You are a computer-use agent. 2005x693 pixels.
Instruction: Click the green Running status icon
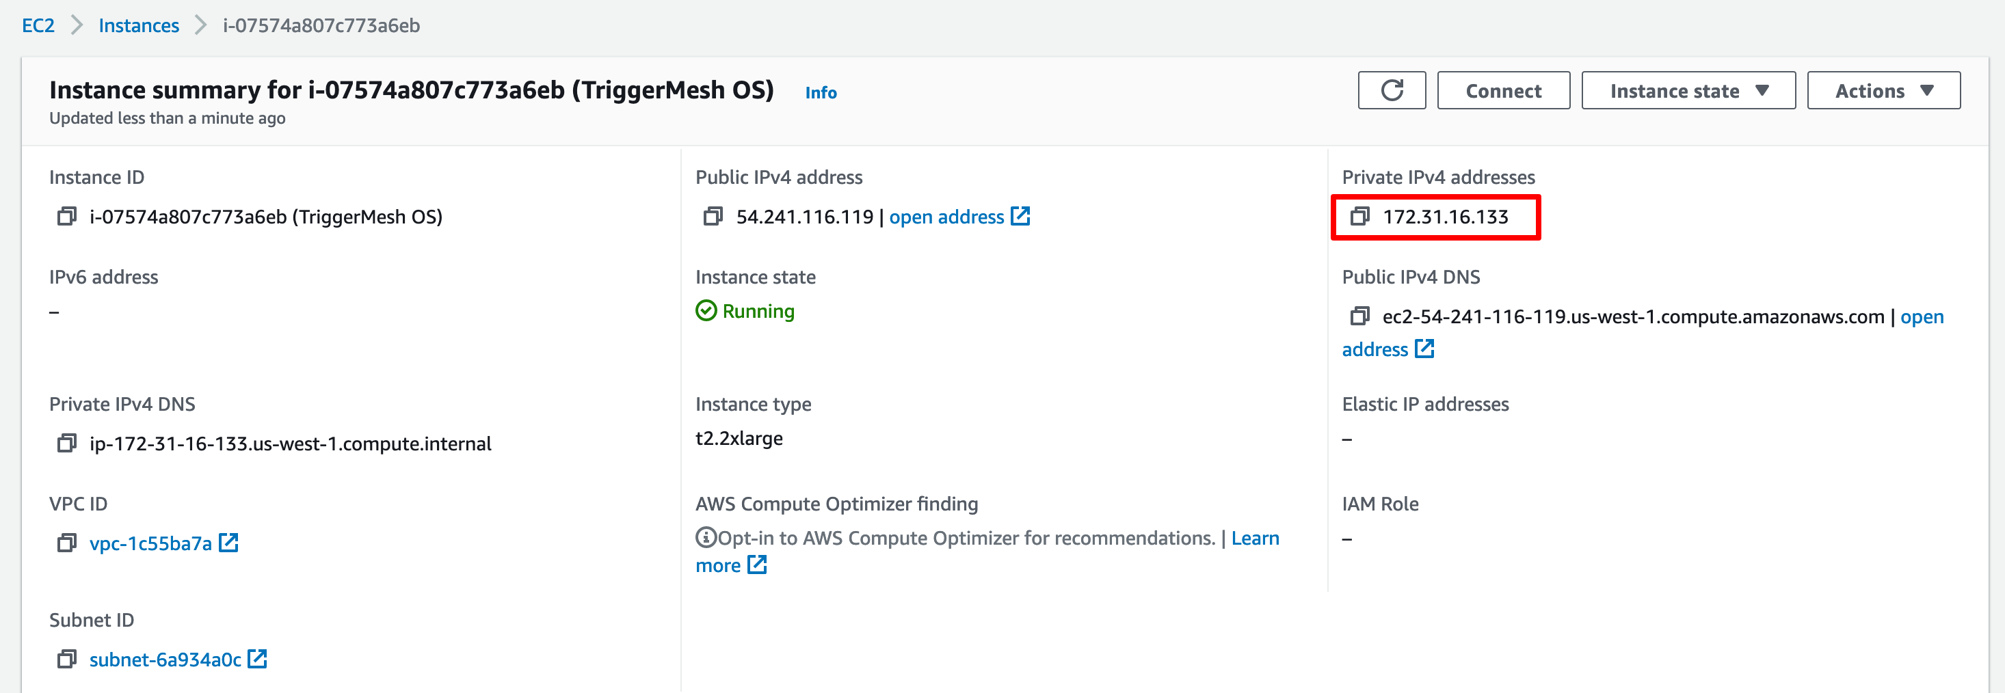tap(706, 311)
